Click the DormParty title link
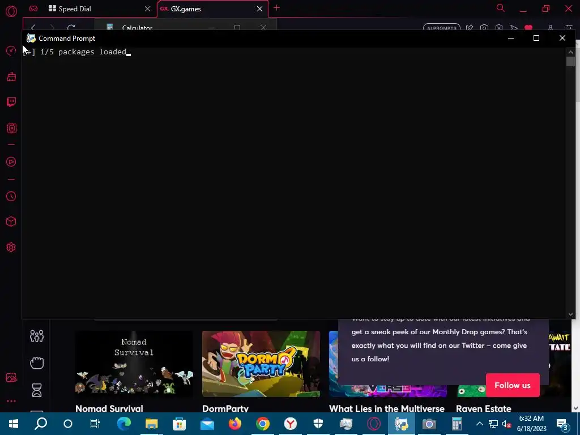The image size is (580, 435). [225, 408]
